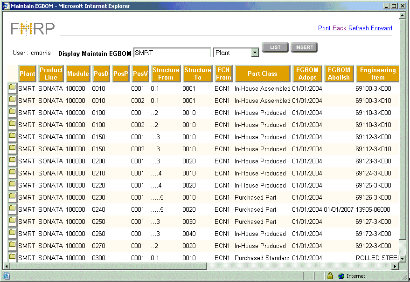Click the ROLLED STEEL engineering item cell
410x282 pixels.
(x=377, y=258)
